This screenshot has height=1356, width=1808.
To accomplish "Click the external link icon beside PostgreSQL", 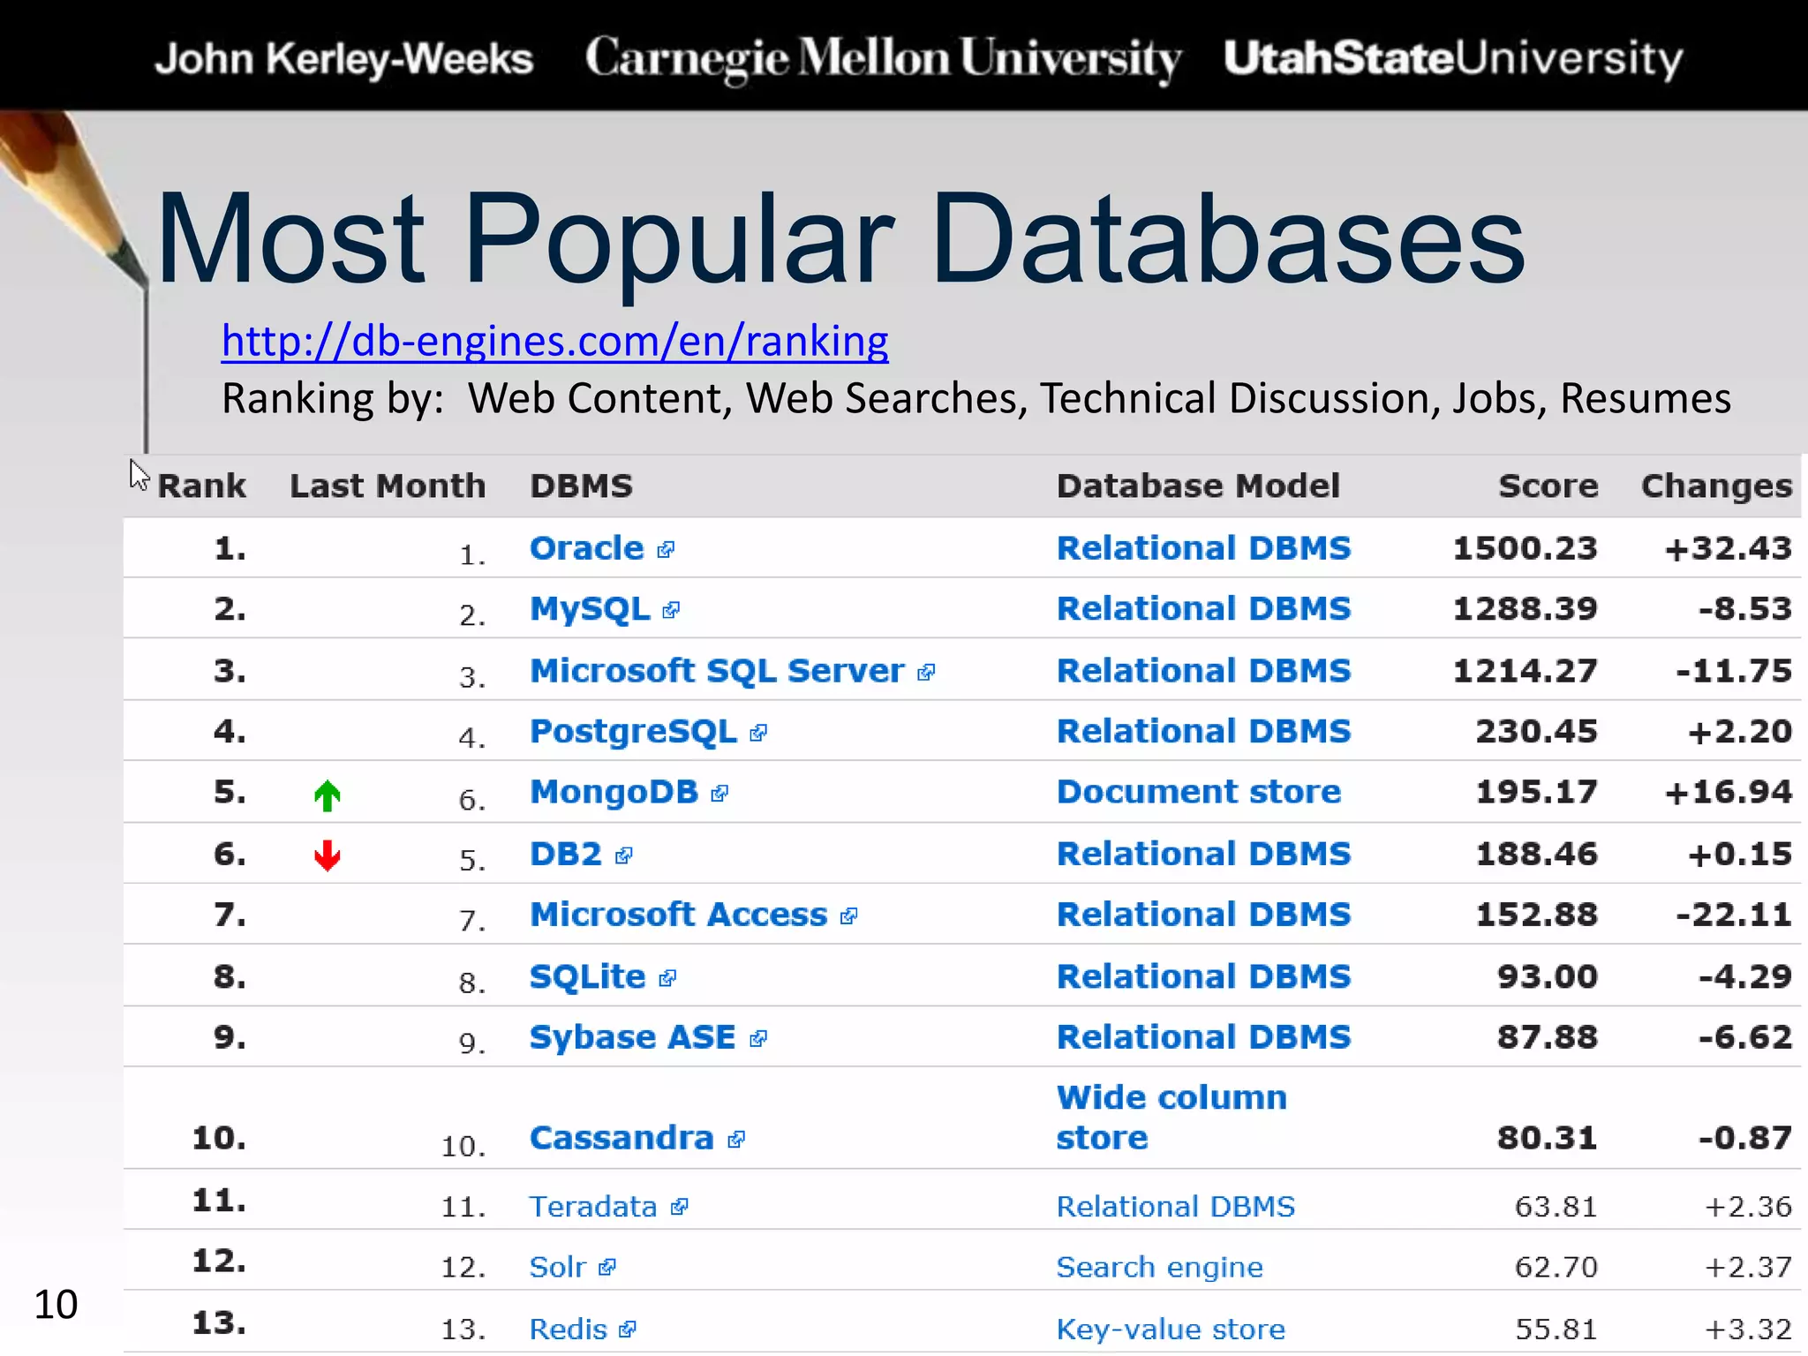I will (x=758, y=733).
